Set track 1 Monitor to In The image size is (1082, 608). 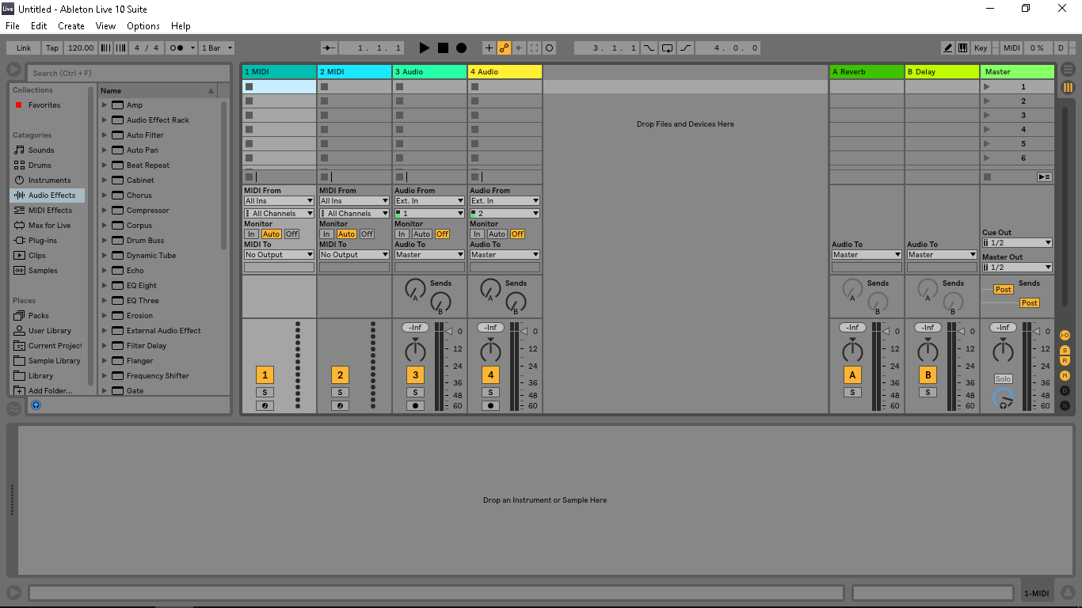pos(251,234)
